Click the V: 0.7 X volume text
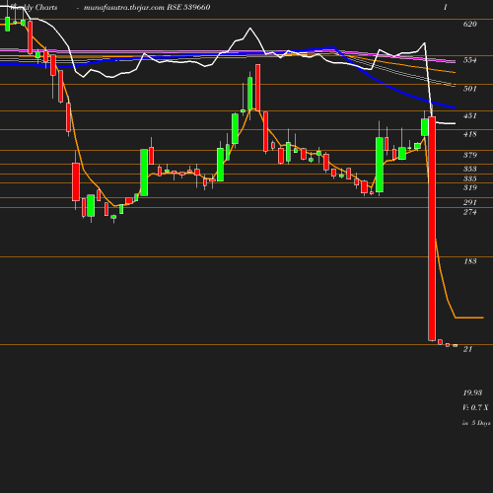 click(475, 407)
